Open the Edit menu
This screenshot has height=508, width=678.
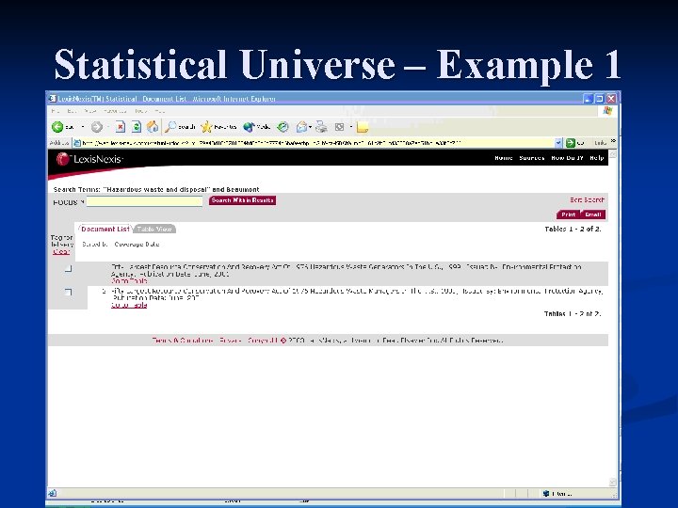click(72, 111)
